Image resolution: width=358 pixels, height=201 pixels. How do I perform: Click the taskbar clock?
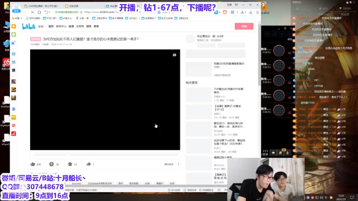coord(341,197)
